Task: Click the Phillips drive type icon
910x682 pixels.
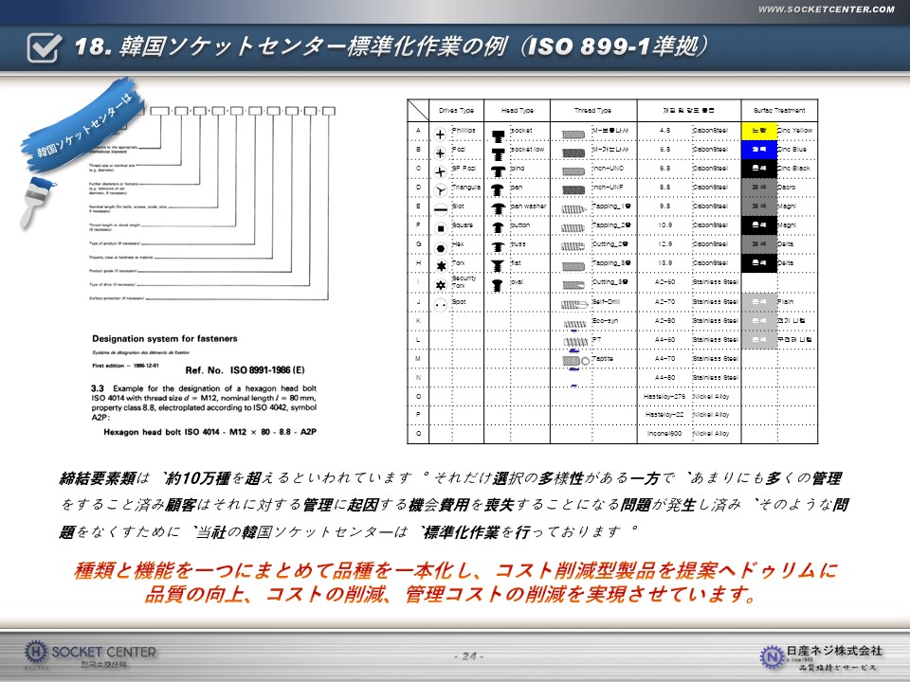Action: coord(441,134)
